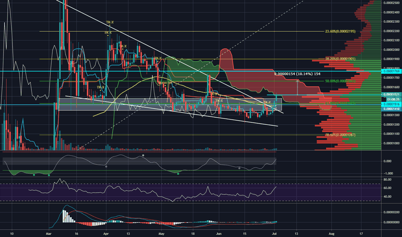The image size is (402, 237).
Task: Click 0.00001600 on the price axis
Action: click(392, 87)
